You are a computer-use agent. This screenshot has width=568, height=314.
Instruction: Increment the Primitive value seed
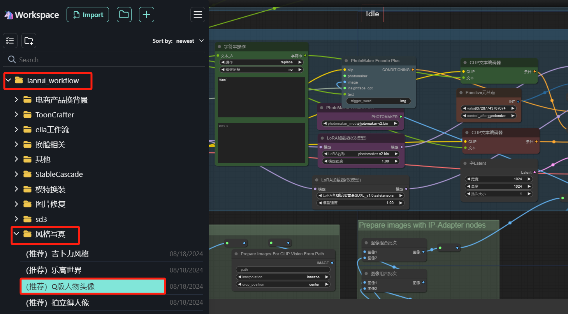[x=513, y=108]
